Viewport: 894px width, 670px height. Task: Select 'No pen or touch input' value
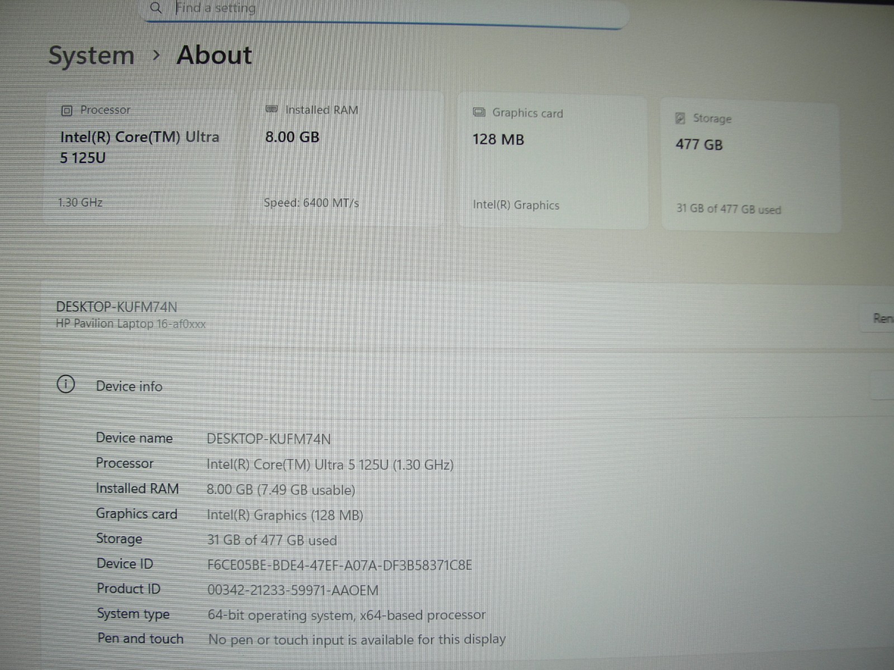point(357,639)
